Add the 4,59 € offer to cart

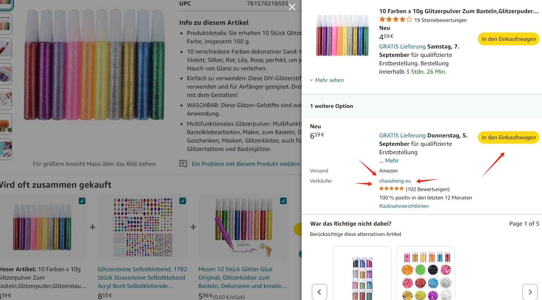click(x=508, y=39)
